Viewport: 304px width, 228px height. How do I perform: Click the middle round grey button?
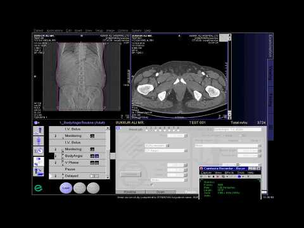tap(80, 188)
